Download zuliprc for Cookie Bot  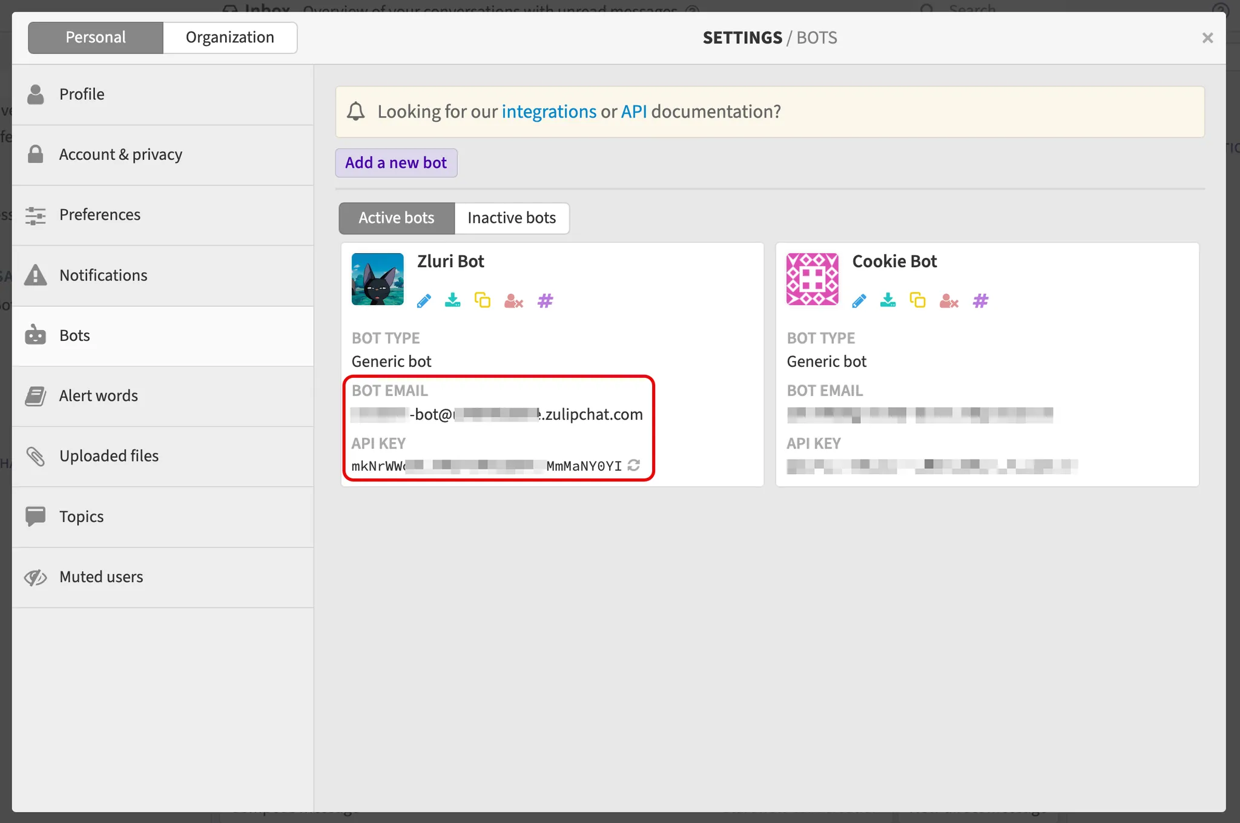click(x=888, y=300)
